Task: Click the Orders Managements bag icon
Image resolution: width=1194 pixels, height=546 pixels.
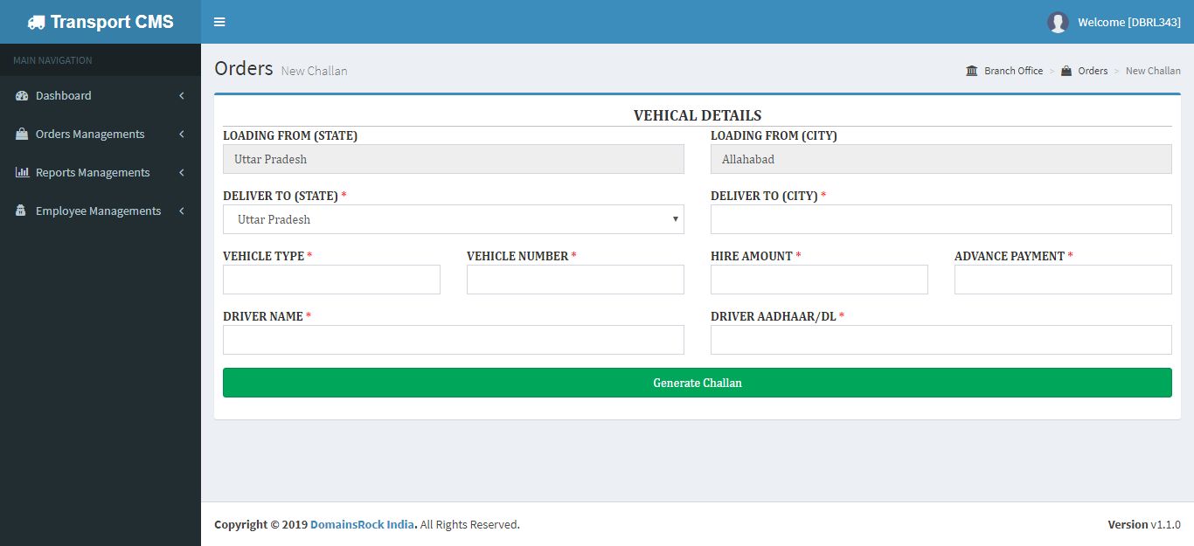Action: click(22, 135)
